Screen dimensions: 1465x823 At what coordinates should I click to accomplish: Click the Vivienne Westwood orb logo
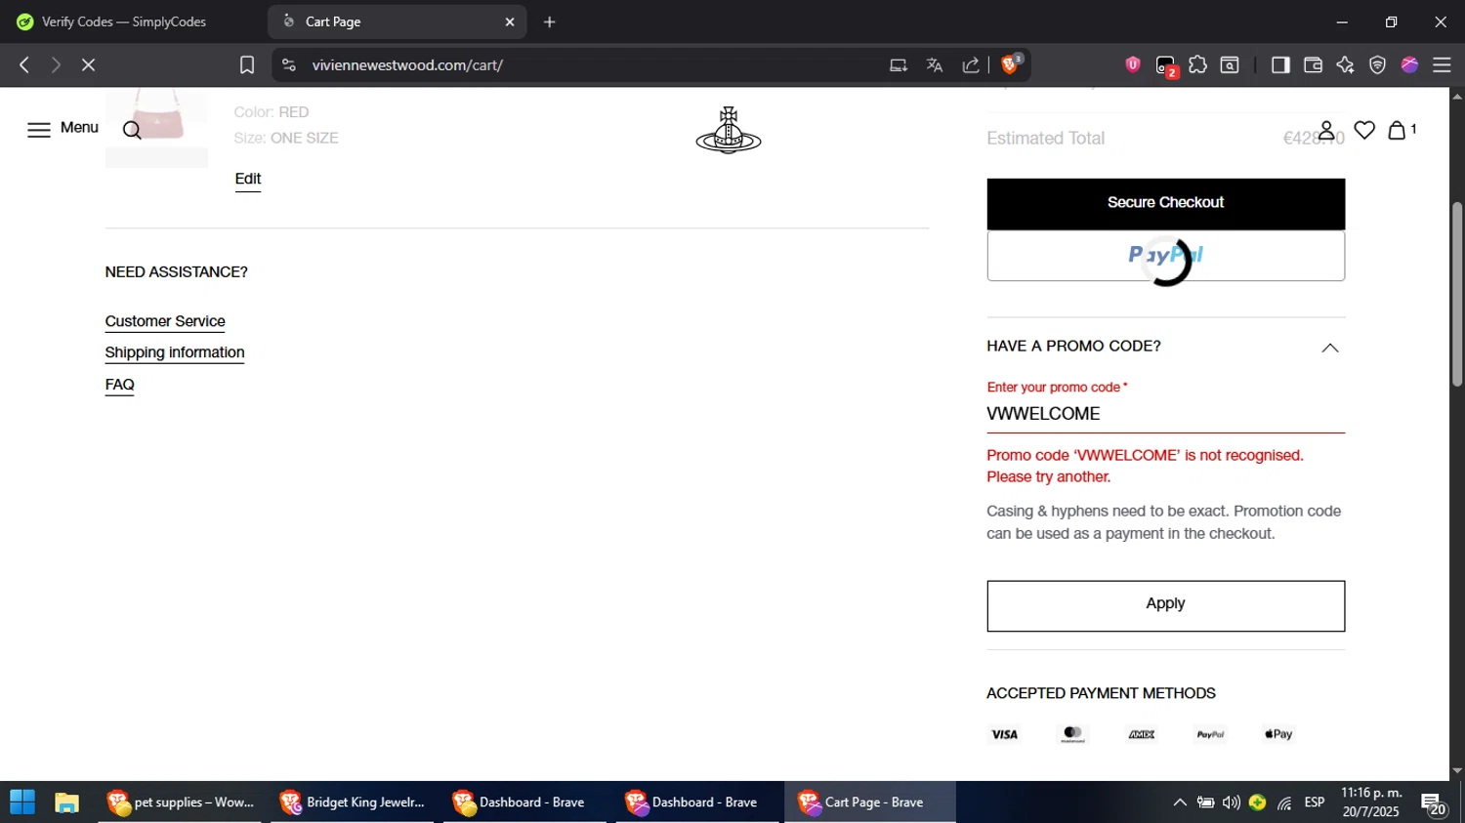point(729,131)
